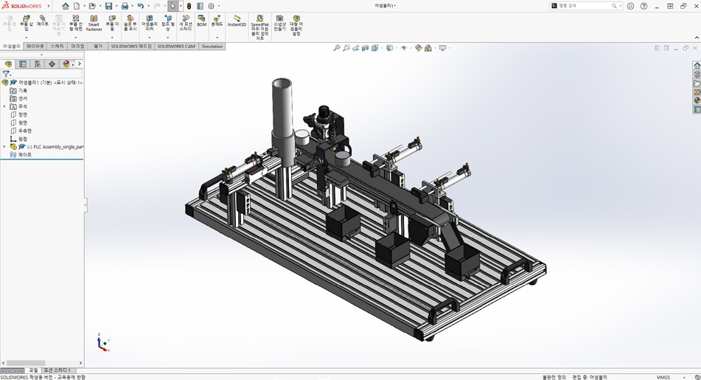This screenshot has height=380, width=701.
Task: Click the Save icon in the top toolbar
Action: pos(108,6)
